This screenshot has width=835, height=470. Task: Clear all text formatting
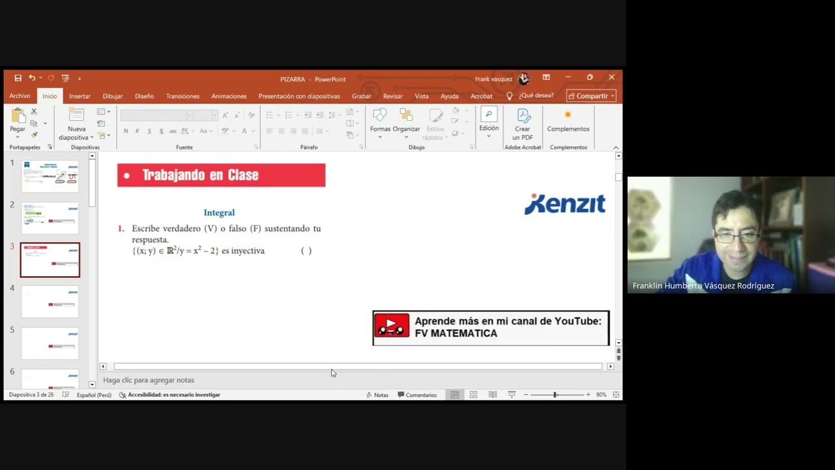[252, 115]
